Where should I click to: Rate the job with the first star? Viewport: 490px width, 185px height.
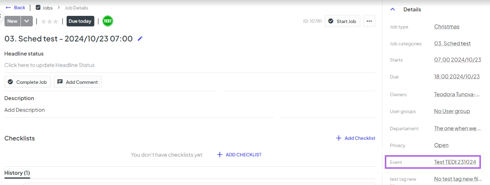(44, 22)
